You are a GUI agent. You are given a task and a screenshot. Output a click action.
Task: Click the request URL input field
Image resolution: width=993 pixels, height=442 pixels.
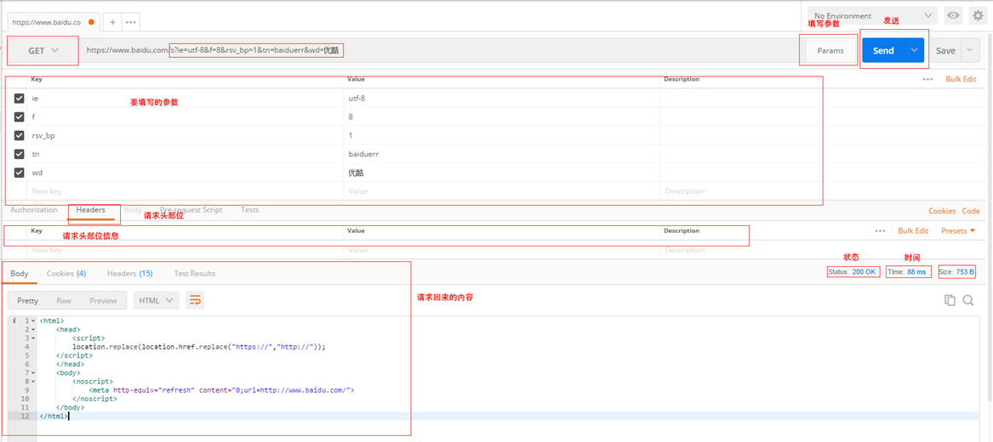pos(440,51)
